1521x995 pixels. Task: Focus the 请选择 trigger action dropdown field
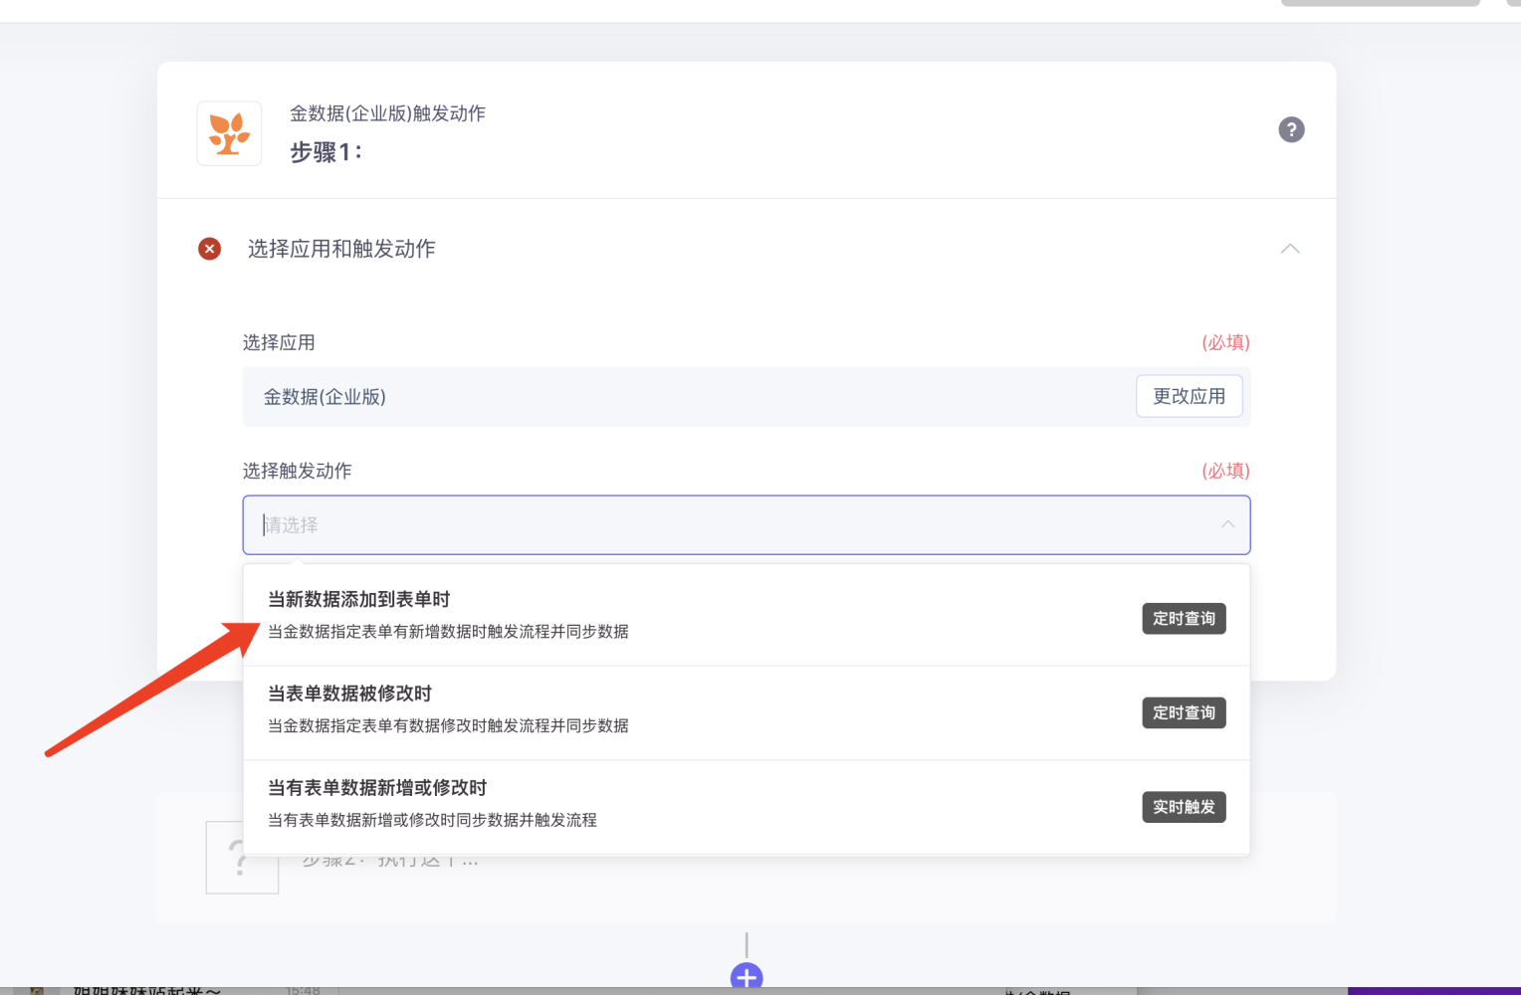pyautogui.click(x=747, y=524)
